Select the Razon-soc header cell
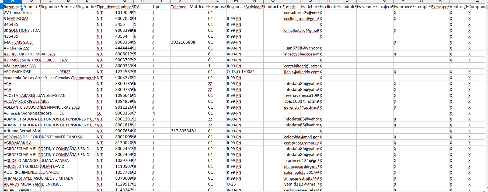This screenshot has width=488, height=192. tap(13, 7)
